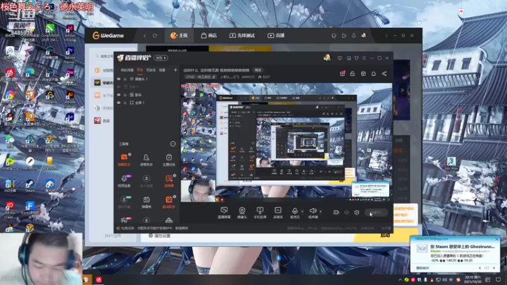Open settings gear badge on 读弹幕
The height and width of the screenshot is (285, 507).
tap(175, 175)
